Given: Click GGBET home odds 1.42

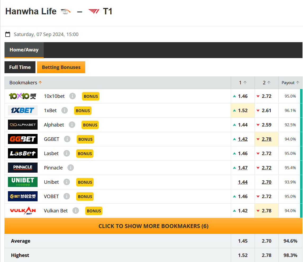Looking at the screenshot, I should [243, 139].
